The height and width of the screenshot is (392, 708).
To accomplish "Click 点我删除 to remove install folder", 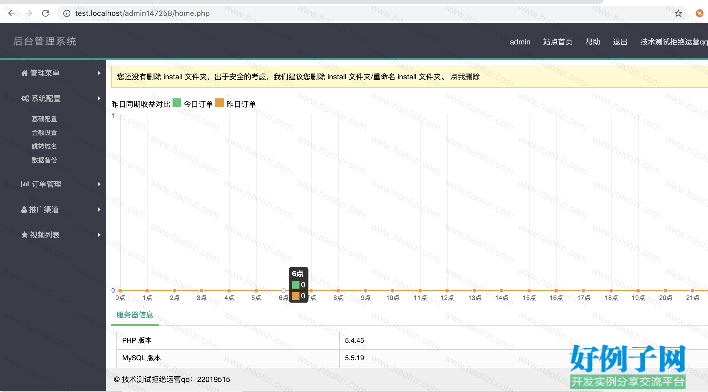I will tap(465, 77).
